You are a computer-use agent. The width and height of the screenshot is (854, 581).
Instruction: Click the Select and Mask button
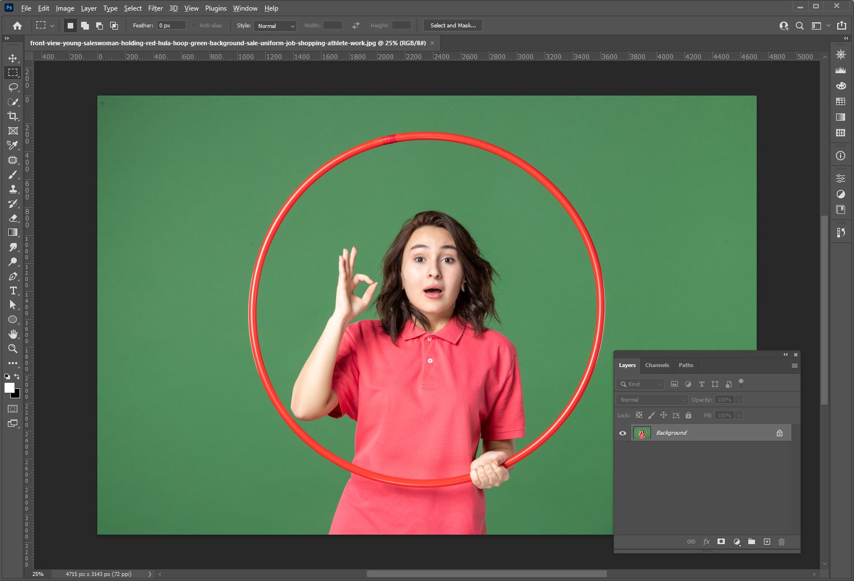click(453, 26)
